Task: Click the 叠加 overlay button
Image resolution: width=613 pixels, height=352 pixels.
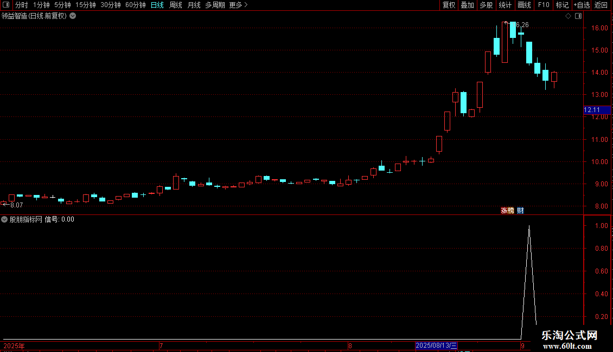Action: (468, 5)
